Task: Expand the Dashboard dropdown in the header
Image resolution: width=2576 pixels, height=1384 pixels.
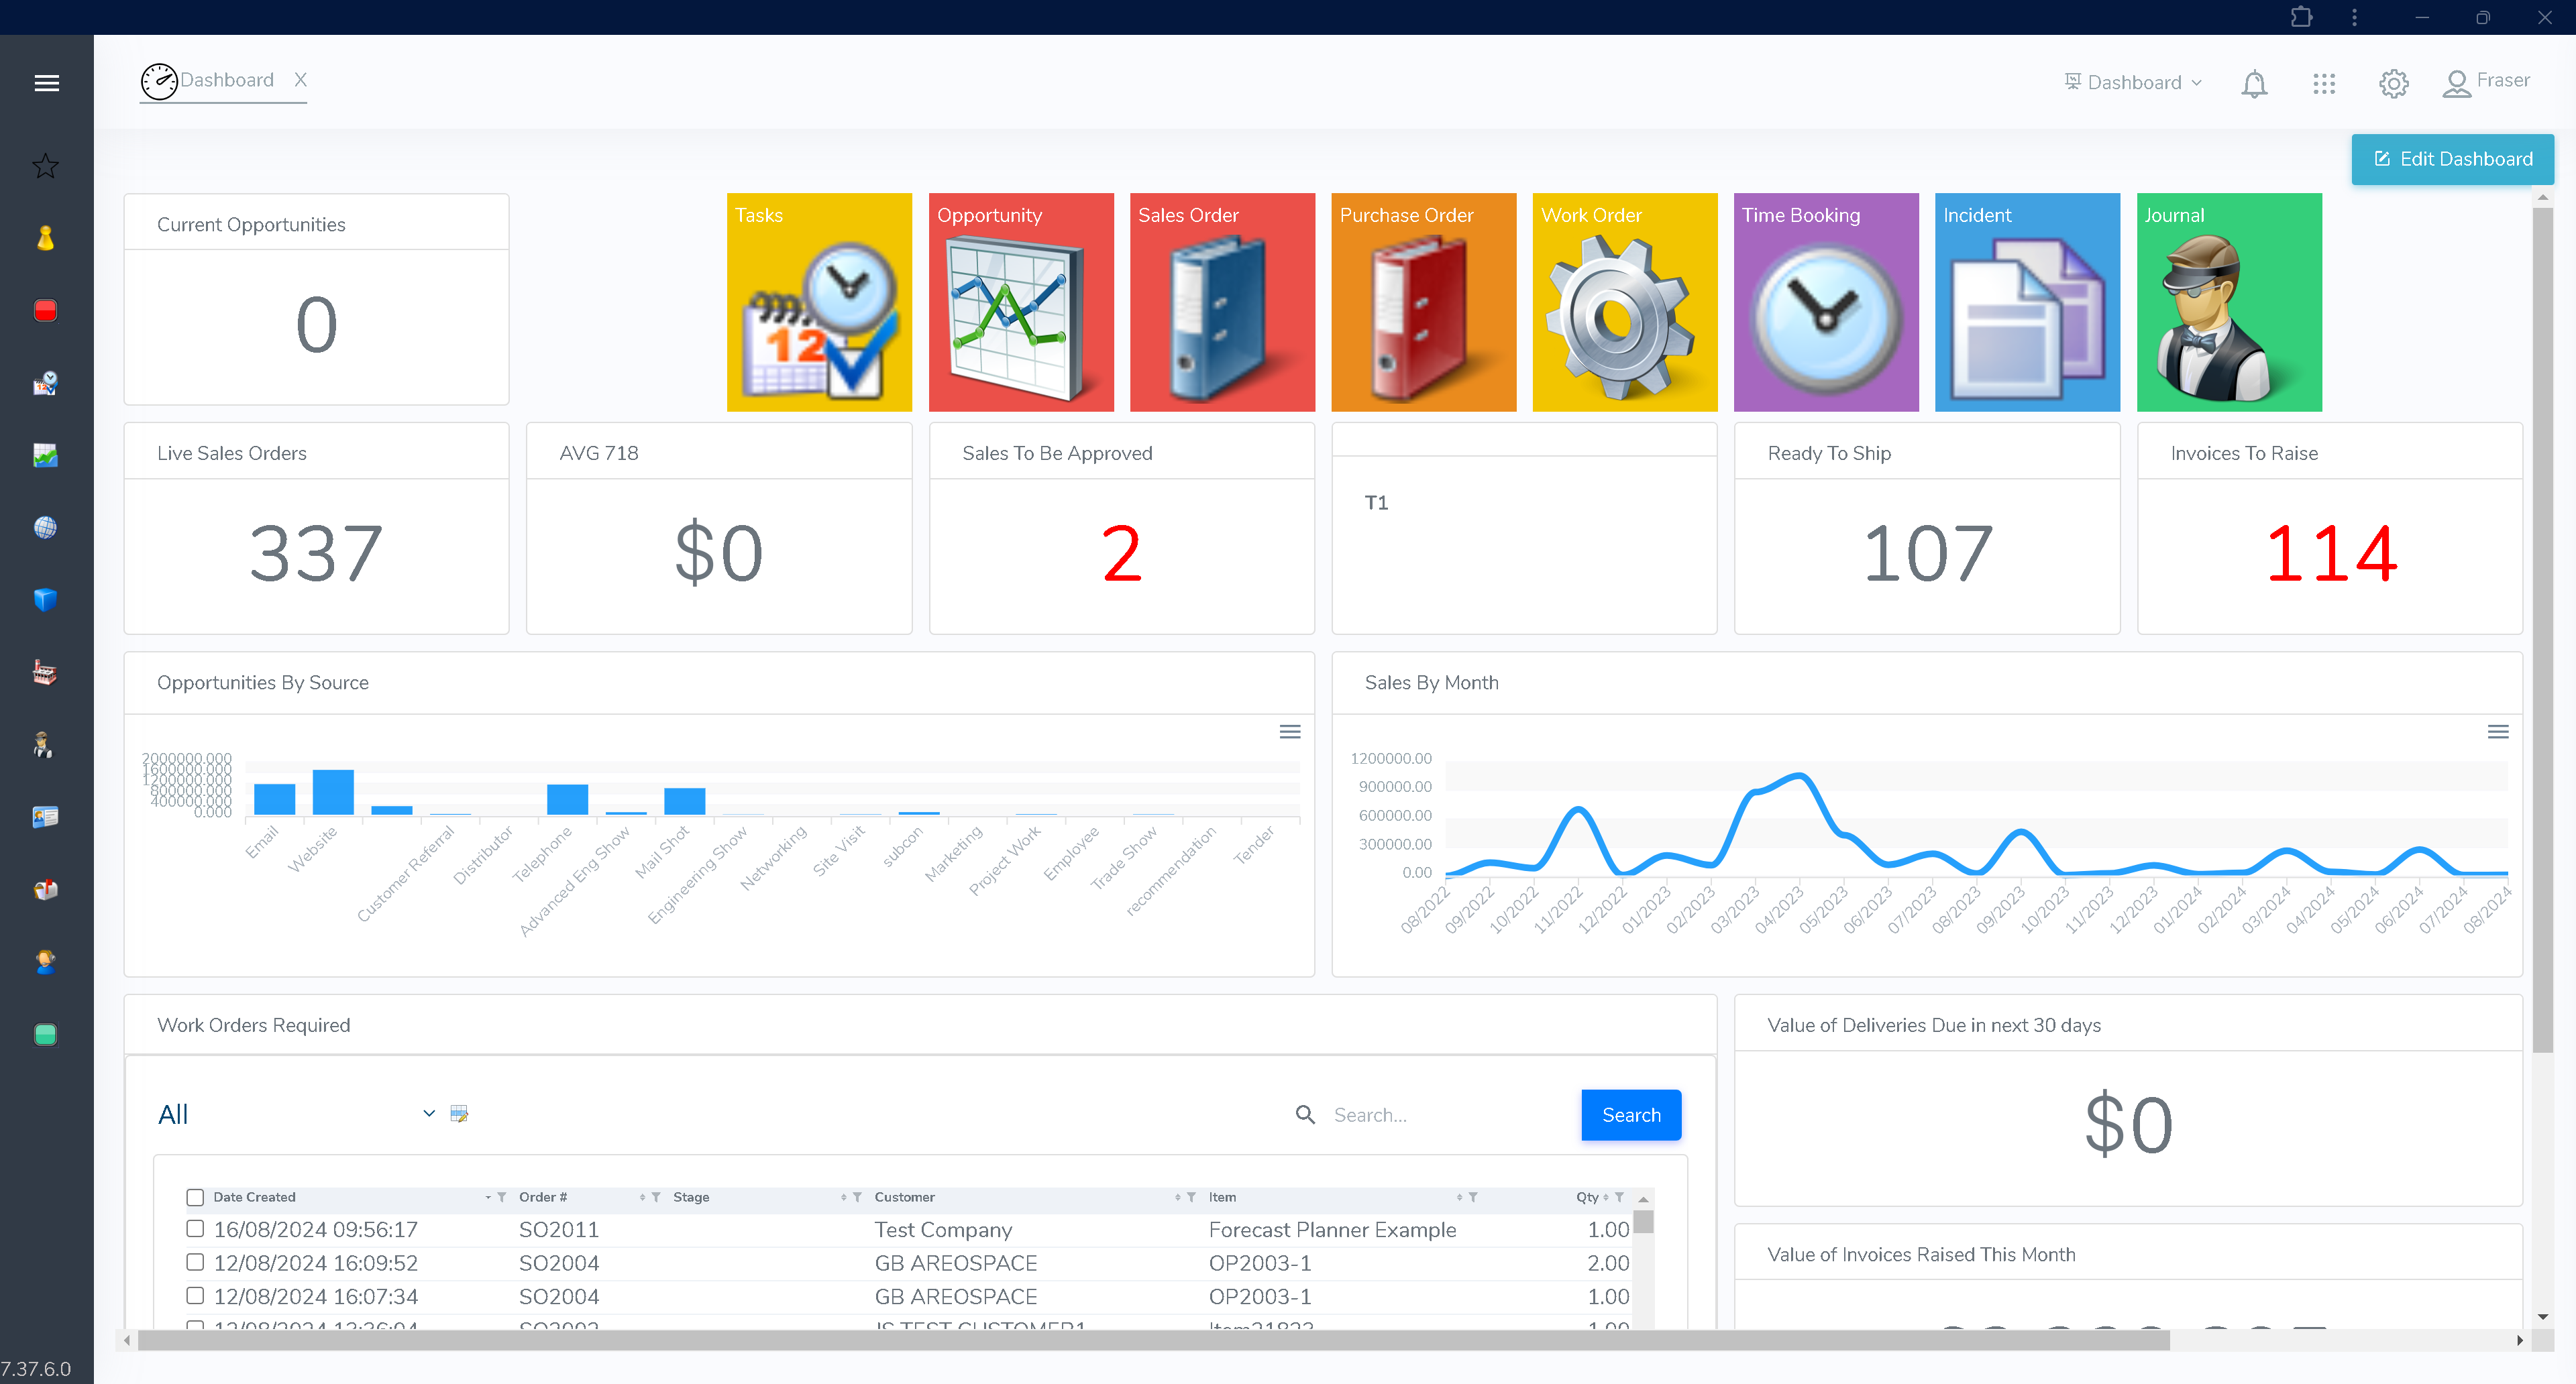Action: 2133,83
